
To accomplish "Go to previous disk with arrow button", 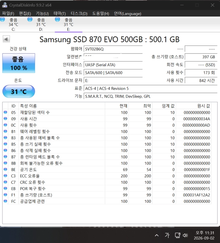I will (6, 39).
